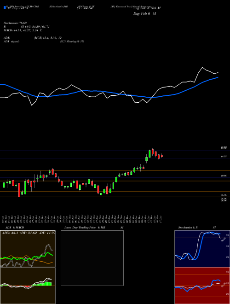Click the 'Stochastics & R' panel title
This screenshot has width=230, height=304.
point(188,228)
